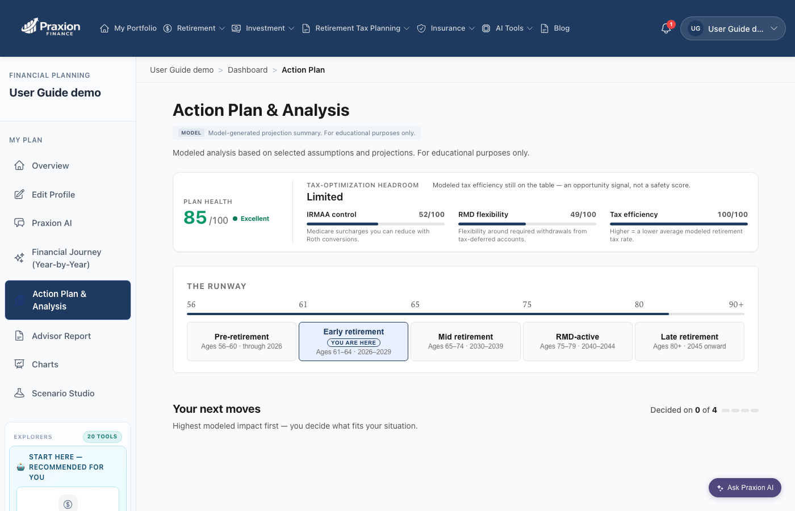Click the Edit Profile pencil icon

[19, 194]
